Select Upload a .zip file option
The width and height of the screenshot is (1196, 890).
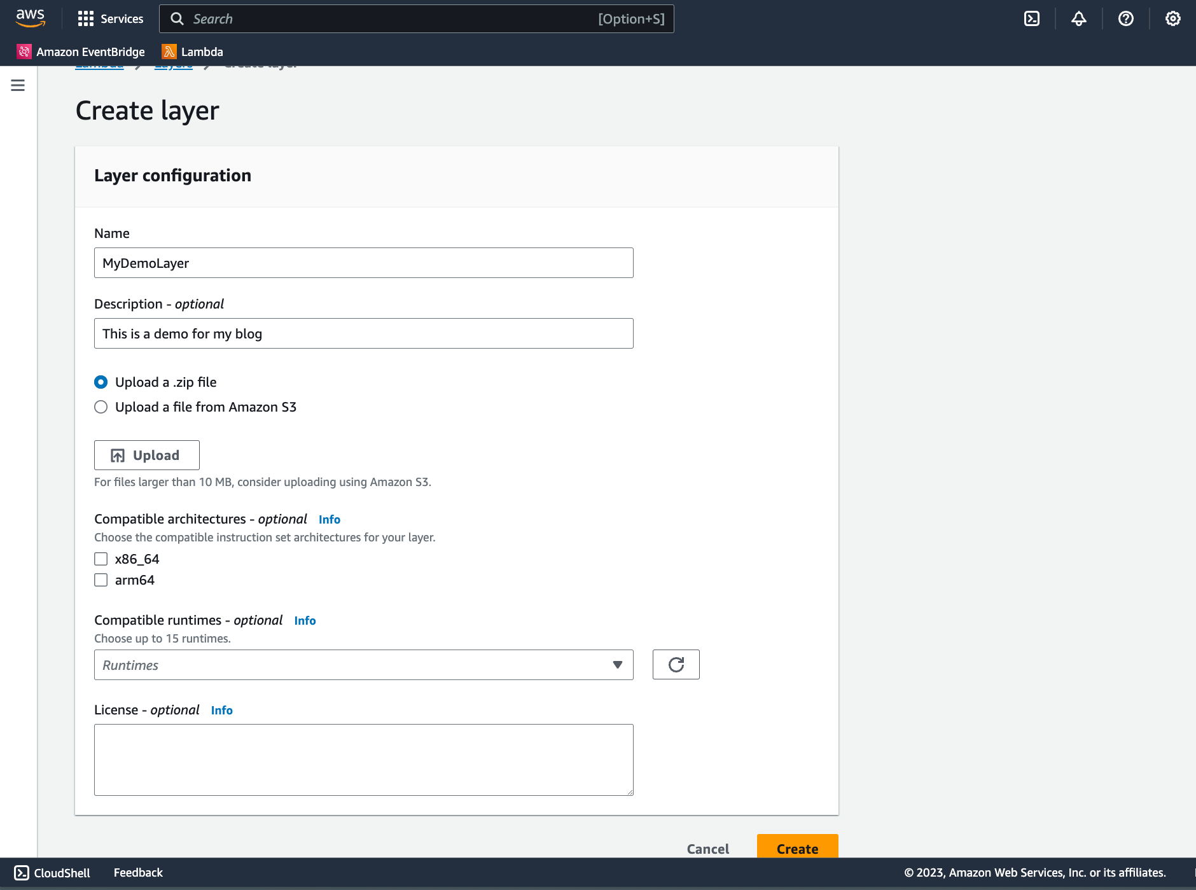point(101,382)
